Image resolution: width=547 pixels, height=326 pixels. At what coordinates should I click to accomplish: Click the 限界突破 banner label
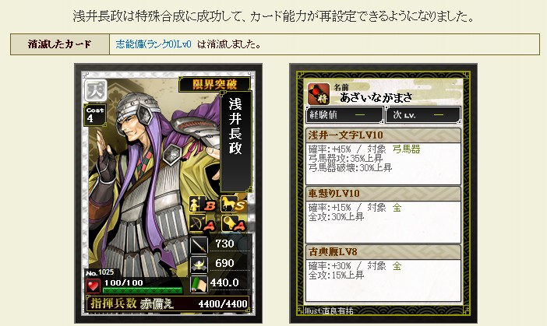(214, 84)
